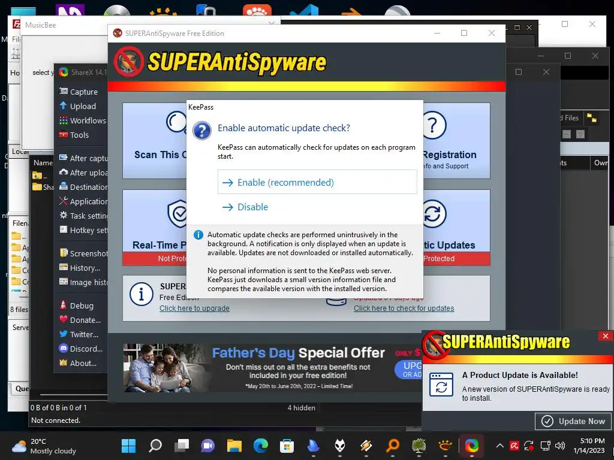Open taskbar Search

pyautogui.click(x=155, y=446)
